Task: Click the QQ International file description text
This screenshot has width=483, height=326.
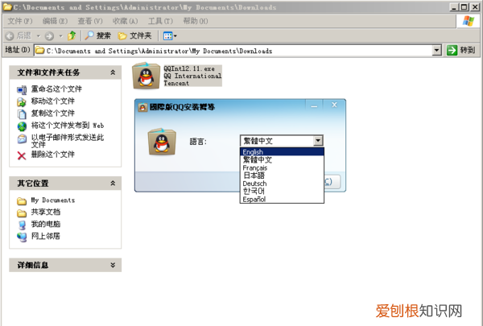Action: click(x=192, y=76)
